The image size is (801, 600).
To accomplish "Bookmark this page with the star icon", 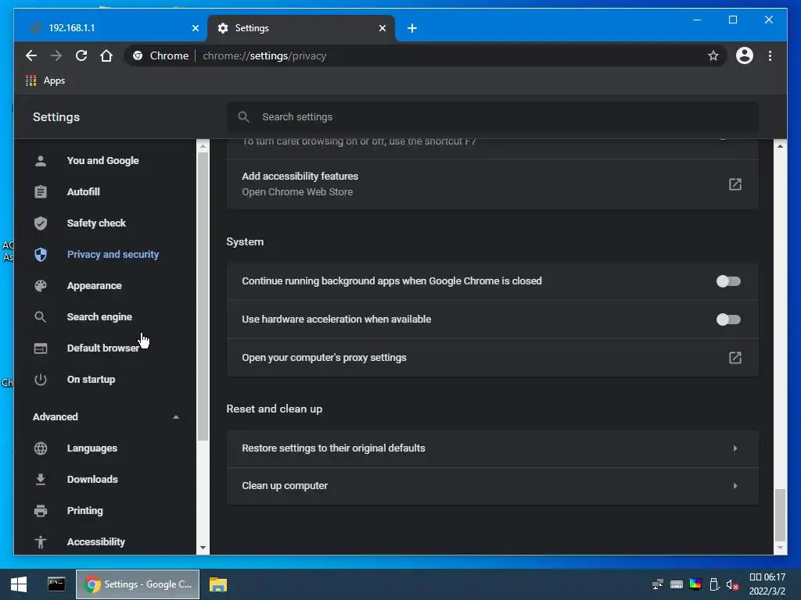I will point(713,55).
